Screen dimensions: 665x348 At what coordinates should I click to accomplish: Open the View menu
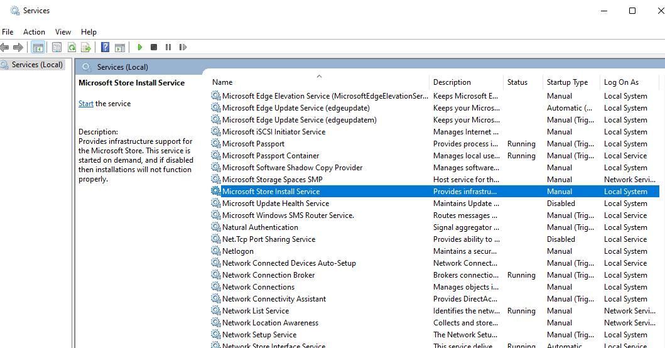tap(63, 32)
